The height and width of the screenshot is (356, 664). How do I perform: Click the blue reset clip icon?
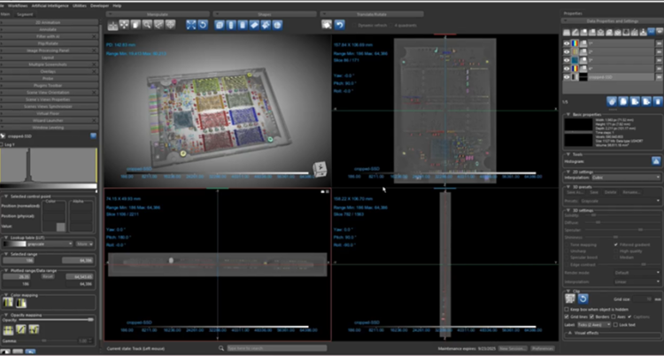[583, 298]
